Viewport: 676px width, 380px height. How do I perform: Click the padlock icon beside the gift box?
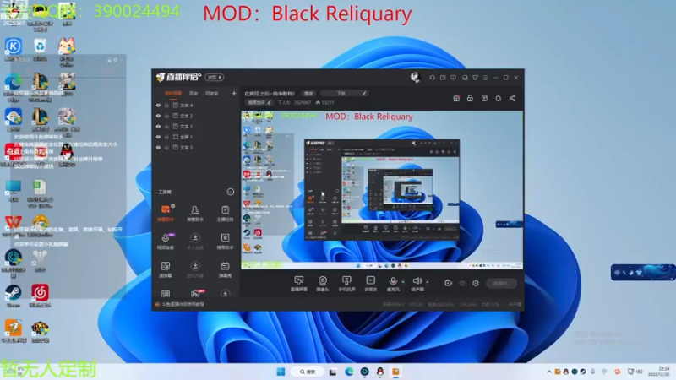(471, 98)
